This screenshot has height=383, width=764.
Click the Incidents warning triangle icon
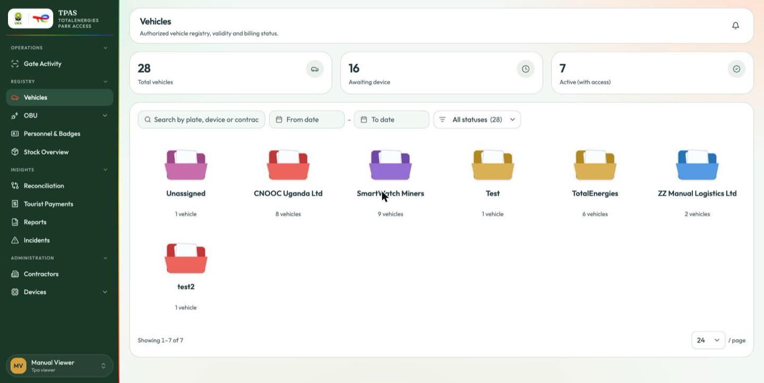pyautogui.click(x=15, y=241)
